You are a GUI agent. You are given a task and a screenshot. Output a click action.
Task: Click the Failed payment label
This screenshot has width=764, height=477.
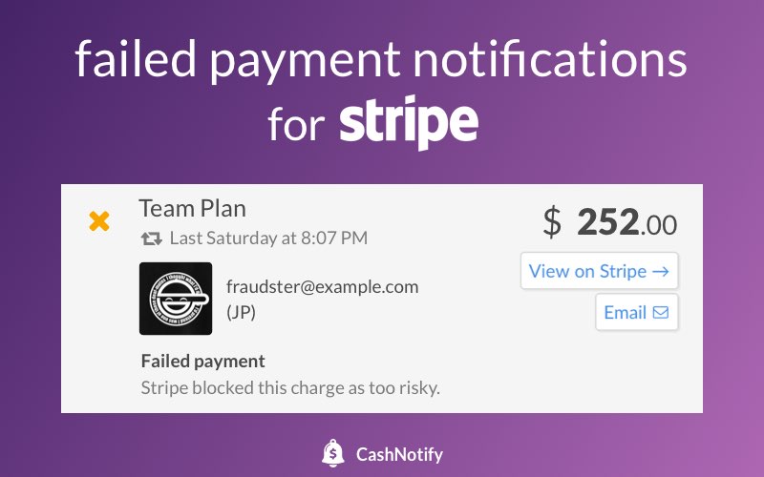pos(202,362)
